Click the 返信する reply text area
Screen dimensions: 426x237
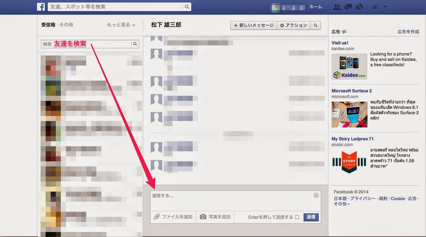point(235,201)
